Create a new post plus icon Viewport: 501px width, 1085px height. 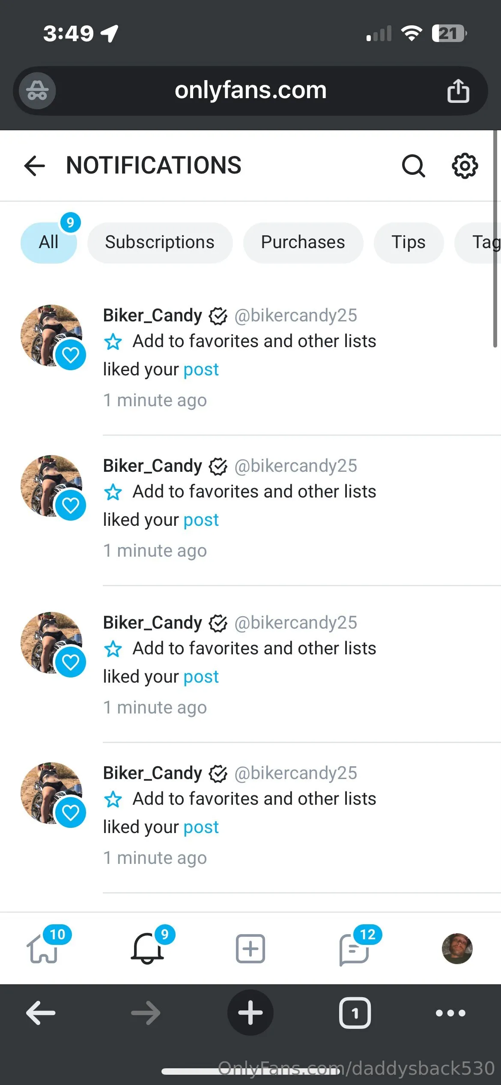point(250,949)
